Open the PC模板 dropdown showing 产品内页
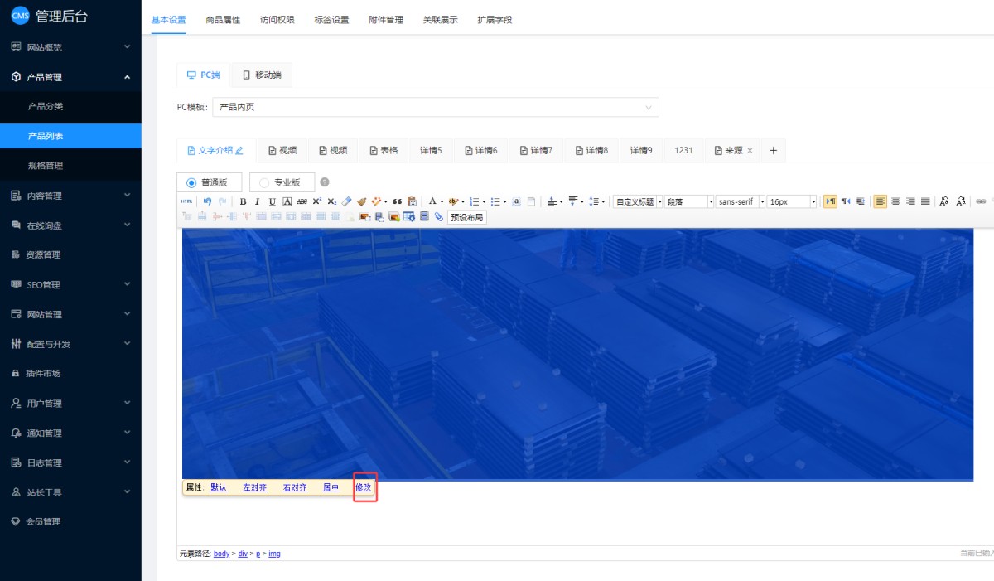Image resolution: width=994 pixels, height=581 pixels. click(x=435, y=107)
